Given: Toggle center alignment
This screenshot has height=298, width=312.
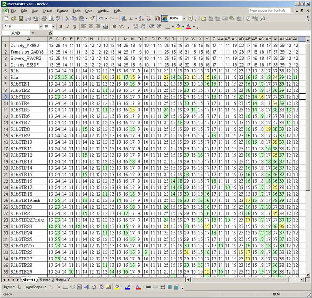Looking at the screenshot, I should 91,27.
